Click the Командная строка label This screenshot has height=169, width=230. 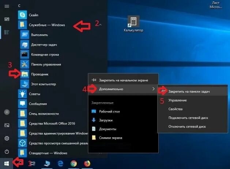tap(45, 54)
